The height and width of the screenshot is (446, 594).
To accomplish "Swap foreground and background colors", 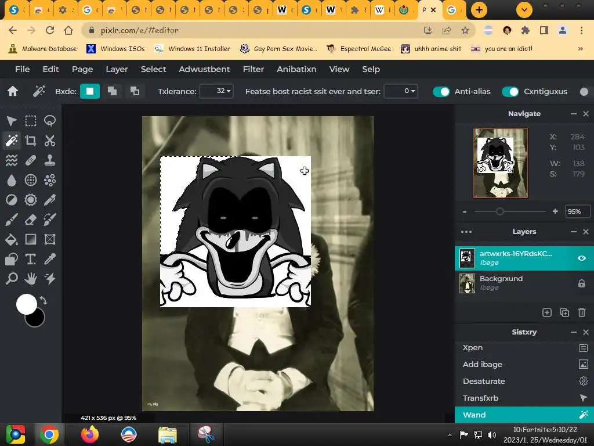I will 43,301.
